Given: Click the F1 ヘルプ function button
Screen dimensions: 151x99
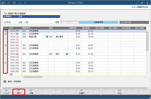Looking at the screenshot, I should click(x=6, y=92).
